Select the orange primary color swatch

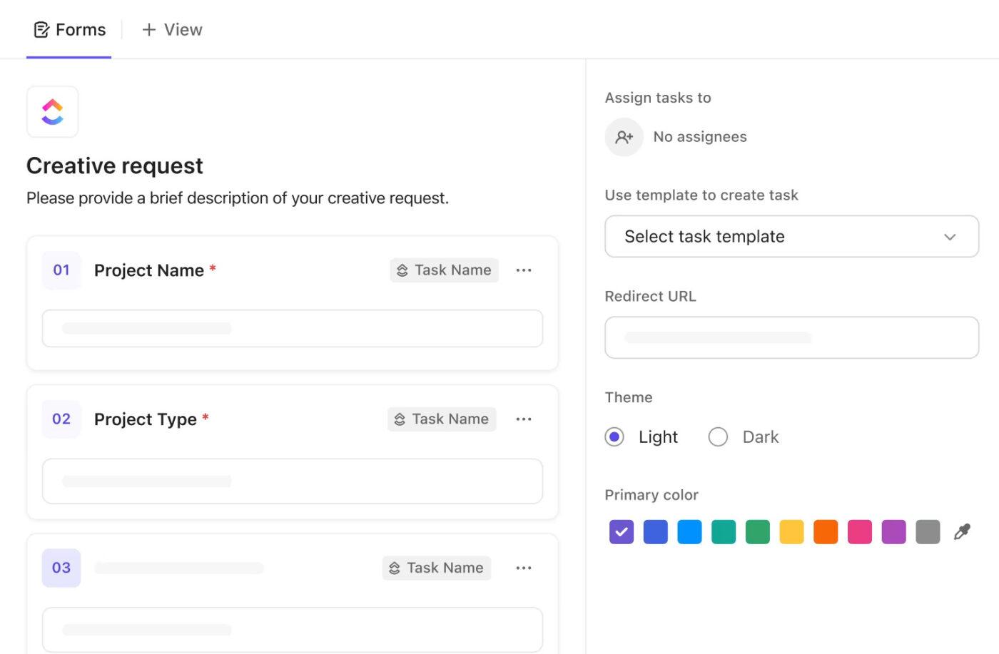click(826, 531)
